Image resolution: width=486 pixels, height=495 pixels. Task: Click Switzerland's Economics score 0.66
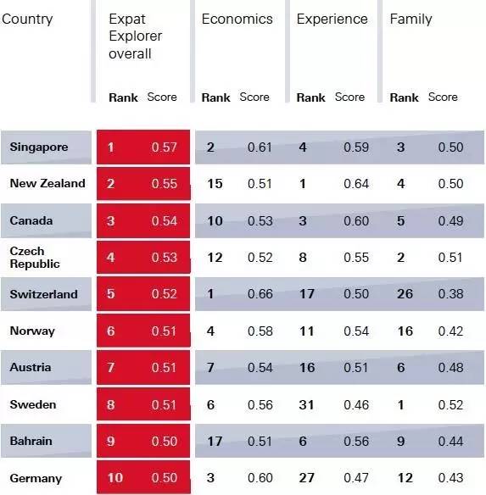260,294
